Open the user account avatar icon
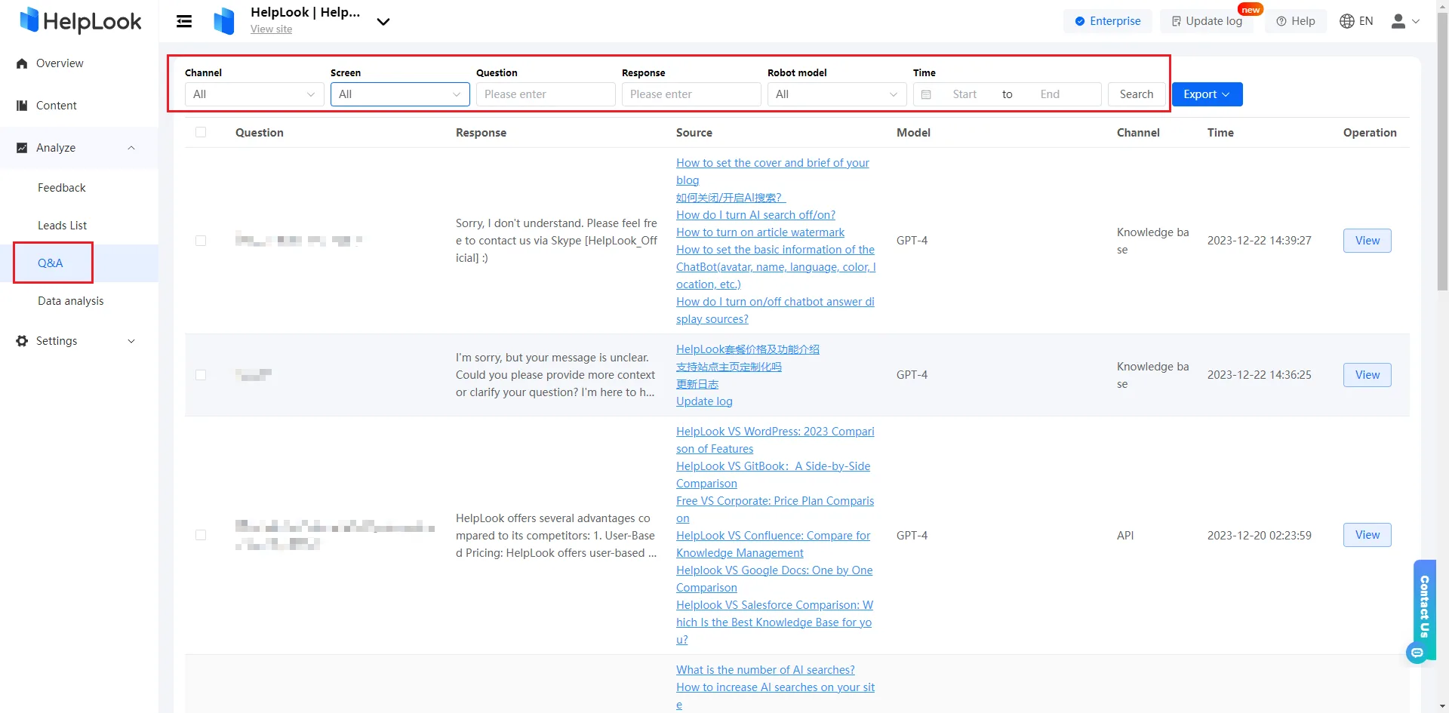Viewport: 1449px width, 713px height. (1398, 21)
